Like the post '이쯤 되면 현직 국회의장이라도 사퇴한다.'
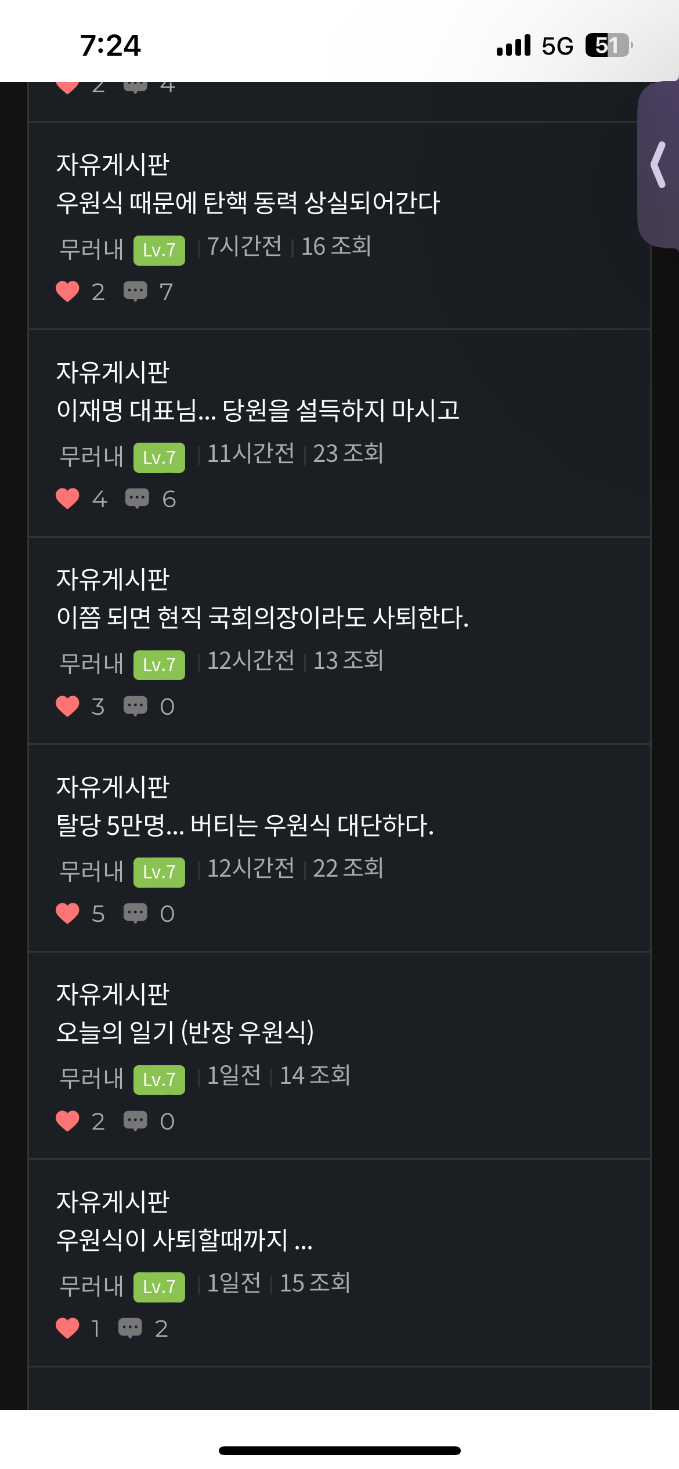679x1469 pixels. [67, 706]
